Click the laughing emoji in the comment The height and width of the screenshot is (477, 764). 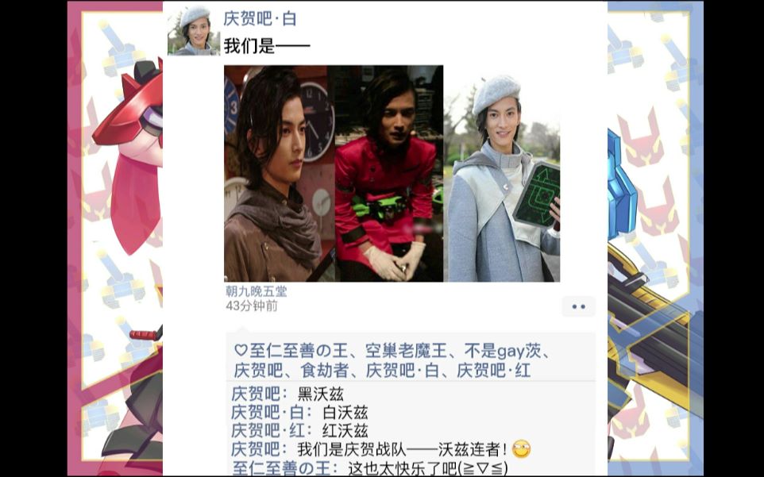(521, 448)
